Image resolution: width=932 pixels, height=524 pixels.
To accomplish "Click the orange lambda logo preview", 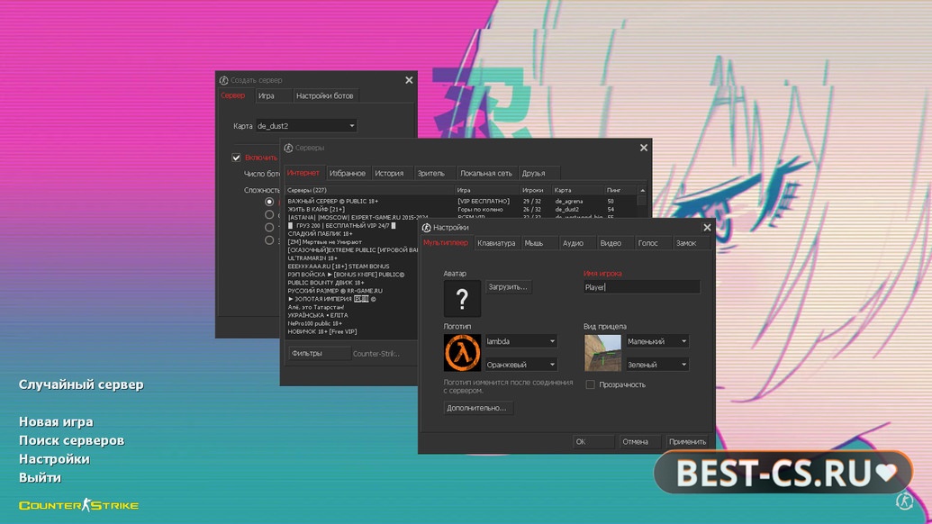I will pyautogui.click(x=462, y=353).
